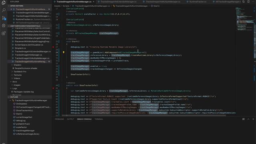Image resolution: width=256 pixels, height=144 pixels.
Task: Click class icon in breadcrumb TrackedImageInfoRuntimeManager
Action: [114, 6]
